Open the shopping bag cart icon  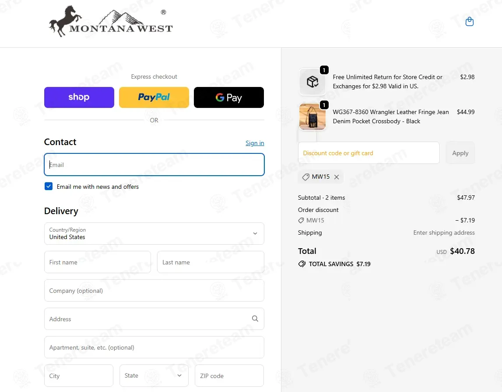pyautogui.click(x=469, y=21)
